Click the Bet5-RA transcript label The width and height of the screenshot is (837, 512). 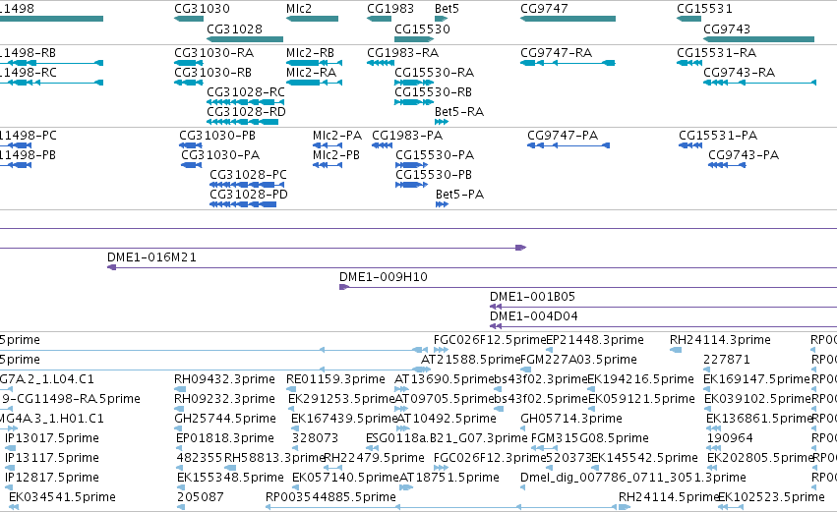pyautogui.click(x=459, y=111)
